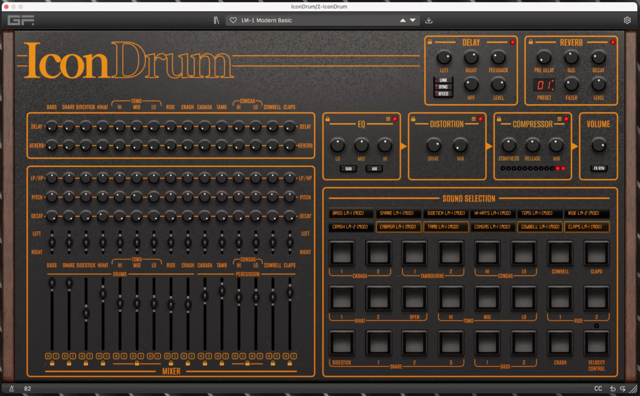Click the Bass channel pan slider

(52, 243)
